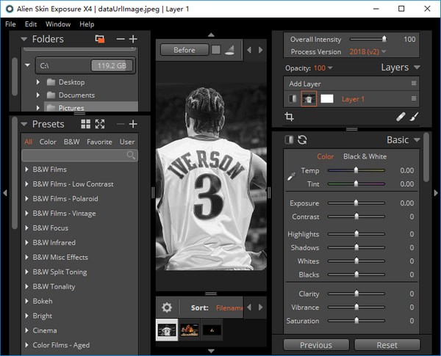Expand presets panel to full screen

pyautogui.click(x=100, y=124)
